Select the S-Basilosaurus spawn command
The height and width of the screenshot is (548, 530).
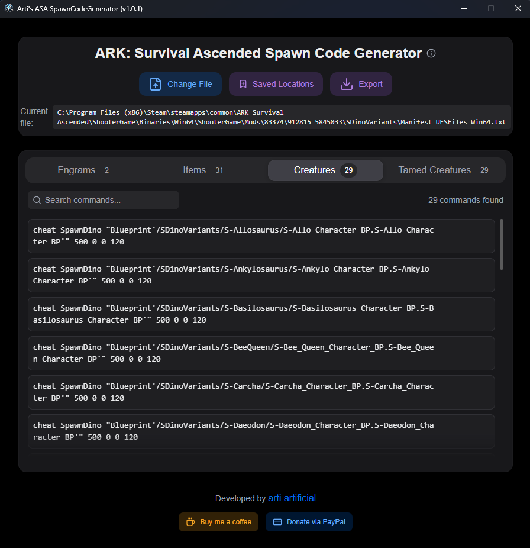261,314
